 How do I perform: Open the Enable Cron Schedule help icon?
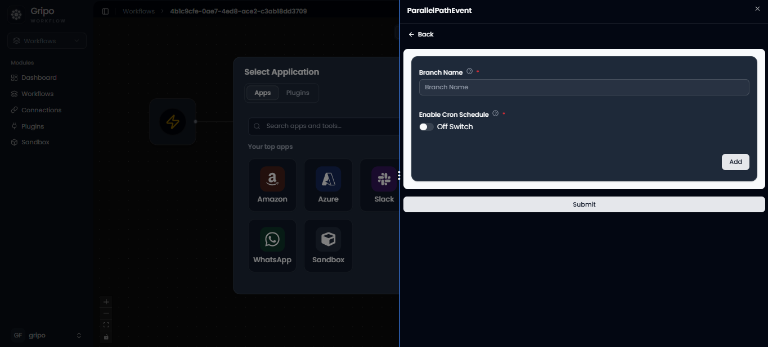(x=496, y=113)
